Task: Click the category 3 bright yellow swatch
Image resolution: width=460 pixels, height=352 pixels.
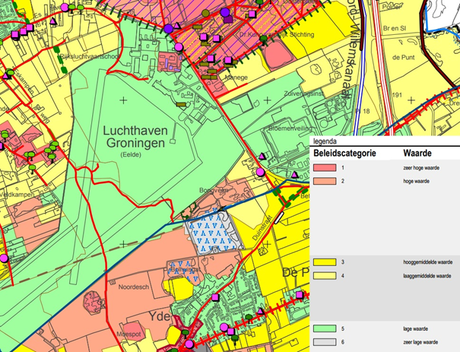Action: 325,262
